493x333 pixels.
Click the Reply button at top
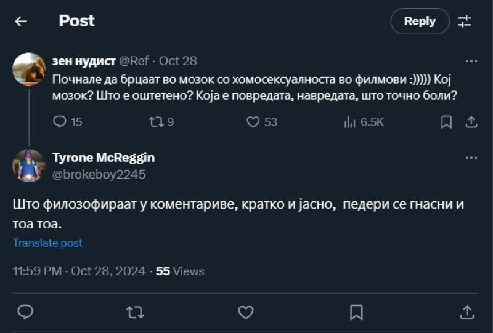420,22
